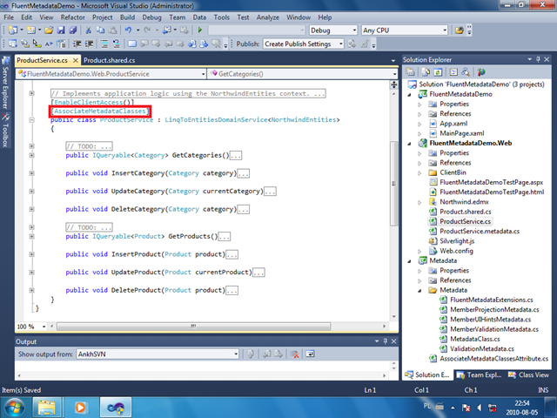Click the editor split-window handle above the scrollbar
Viewport: 557px width, 418px height.
click(x=393, y=84)
